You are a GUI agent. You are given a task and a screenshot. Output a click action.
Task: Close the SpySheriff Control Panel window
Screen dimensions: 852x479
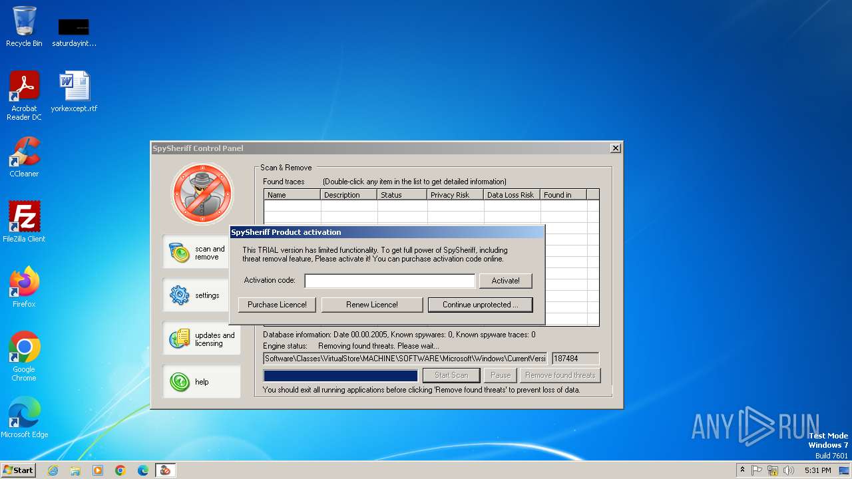tap(616, 148)
